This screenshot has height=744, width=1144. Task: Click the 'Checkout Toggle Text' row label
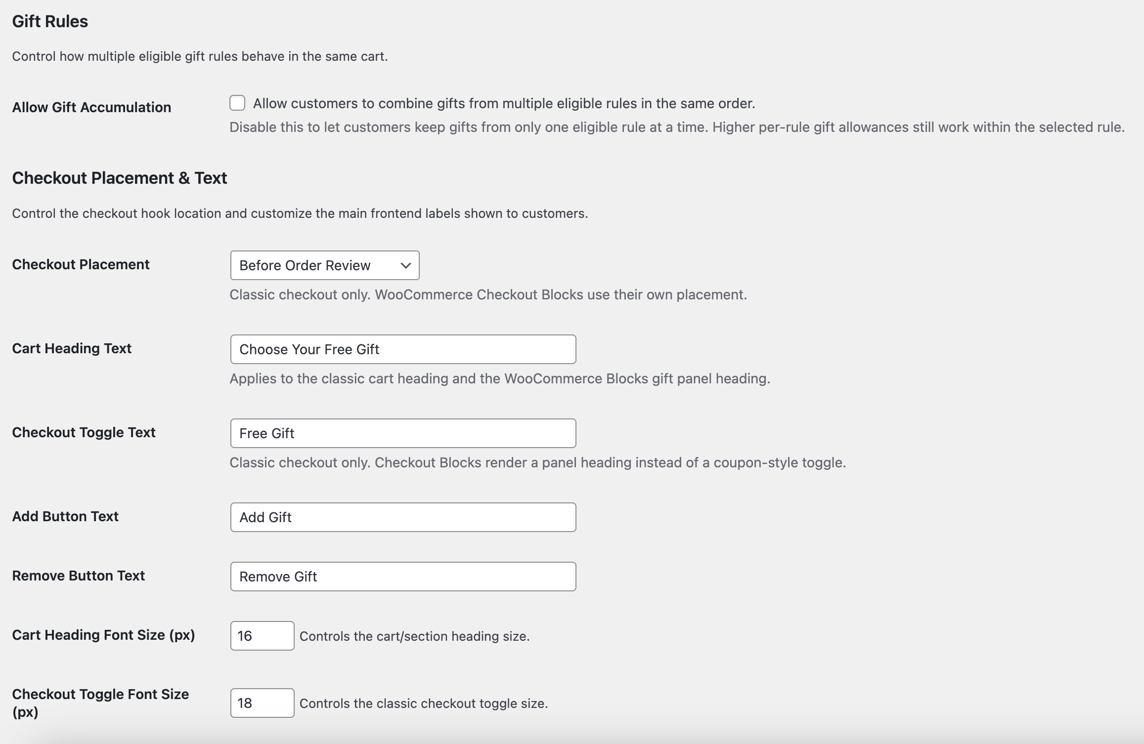[84, 432]
